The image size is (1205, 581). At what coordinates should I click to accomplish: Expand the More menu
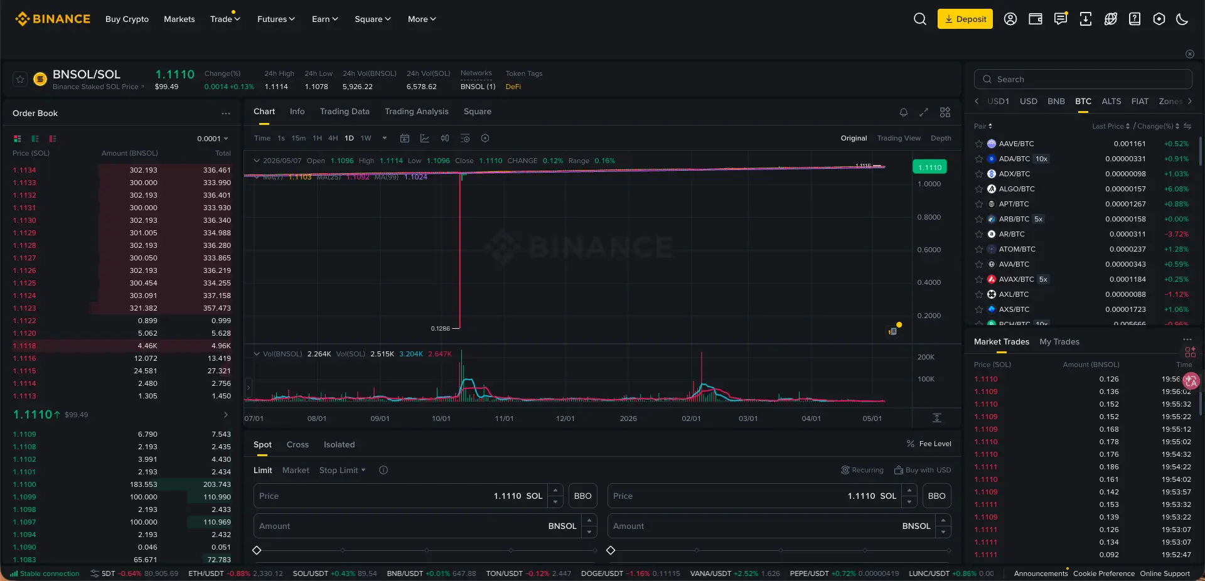coord(422,19)
